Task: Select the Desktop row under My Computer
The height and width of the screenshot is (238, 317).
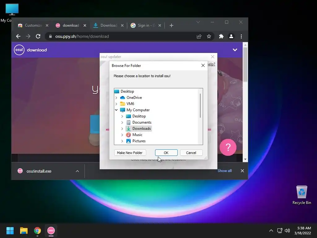Action: (x=136, y=116)
